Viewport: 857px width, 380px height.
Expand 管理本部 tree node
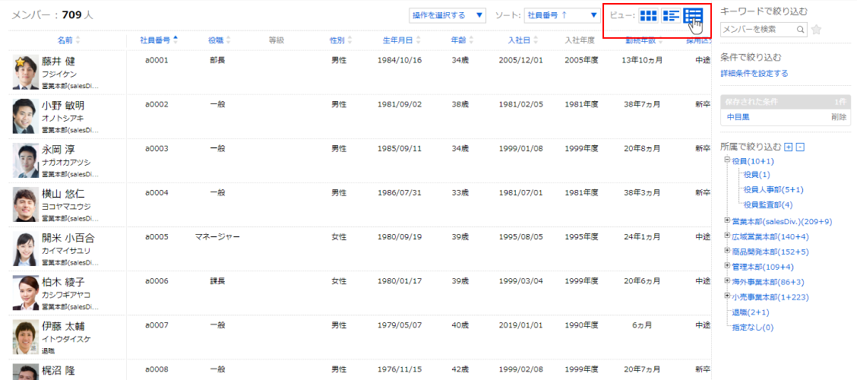point(728,266)
